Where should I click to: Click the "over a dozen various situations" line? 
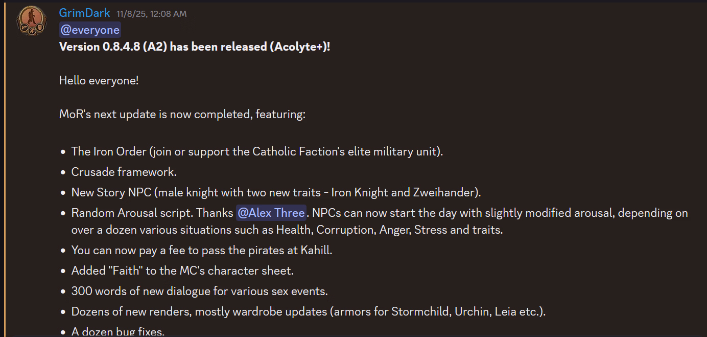coord(287,230)
